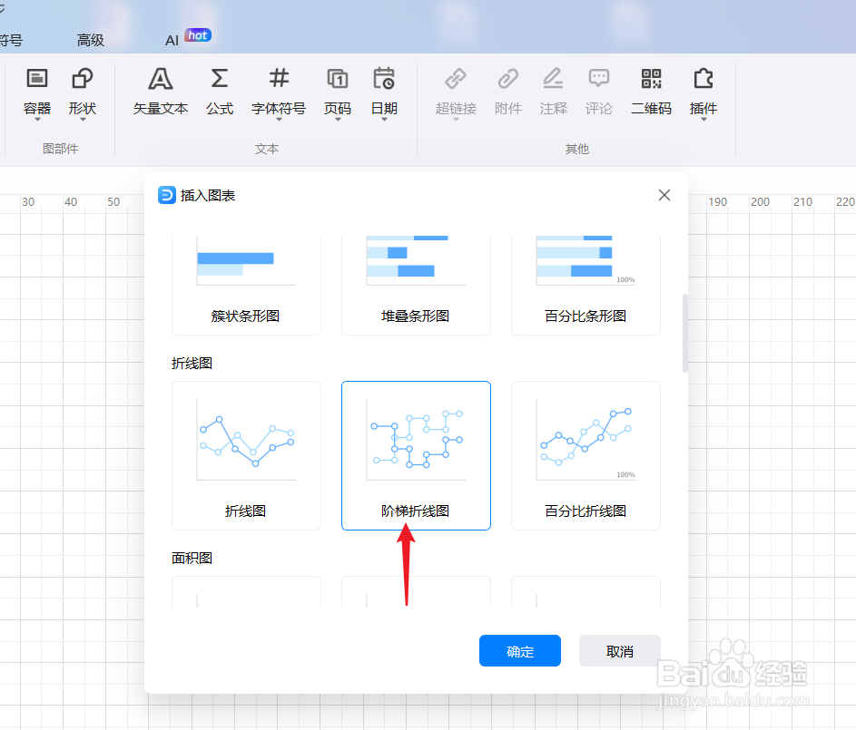Viewport: 856px width, 730px height.
Task: Confirm chart insertion with 确定 button
Action: point(519,650)
